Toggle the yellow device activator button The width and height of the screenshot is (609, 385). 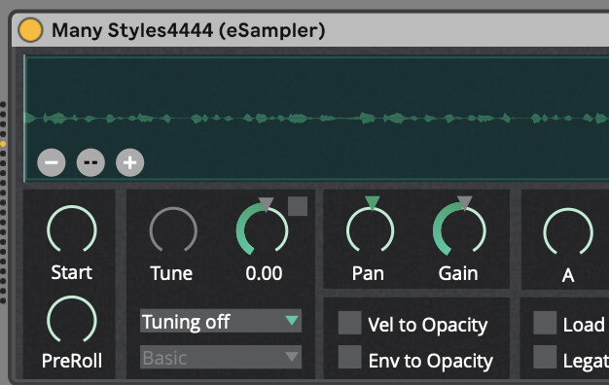tap(30, 30)
